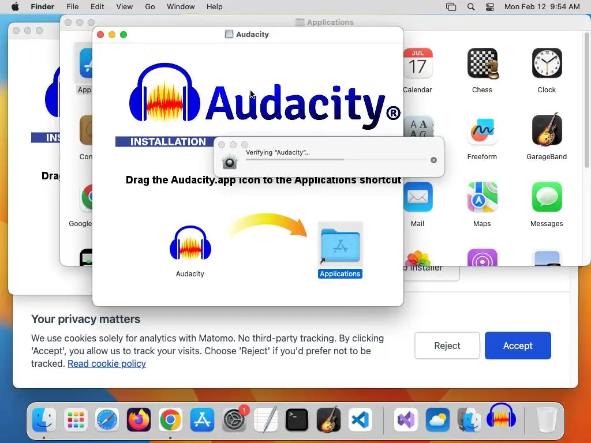
Task: Open Visual Studio Code from the Dock
Action: click(x=360, y=419)
